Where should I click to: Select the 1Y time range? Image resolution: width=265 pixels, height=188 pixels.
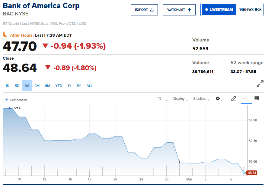[x=69, y=86]
